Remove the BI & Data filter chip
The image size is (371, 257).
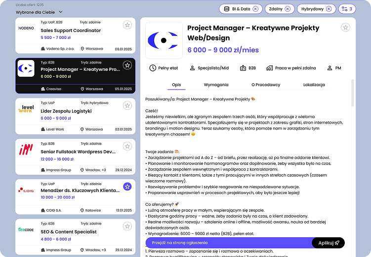click(255, 9)
